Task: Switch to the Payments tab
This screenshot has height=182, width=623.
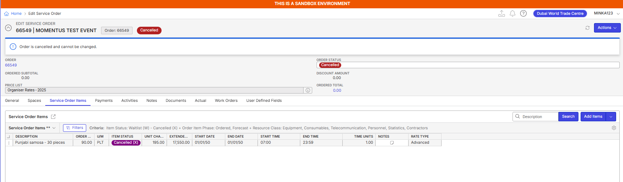Action: (x=104, y=101)
